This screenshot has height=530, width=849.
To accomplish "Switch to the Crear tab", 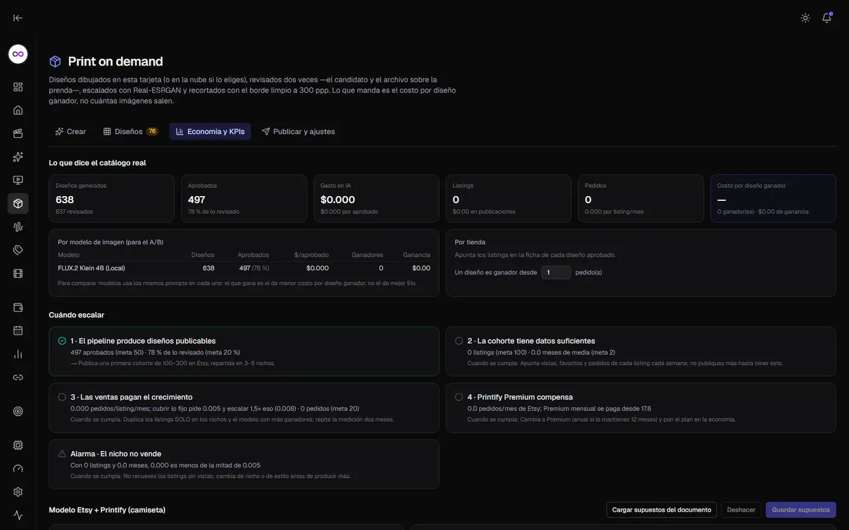I will tap(71, 131).
